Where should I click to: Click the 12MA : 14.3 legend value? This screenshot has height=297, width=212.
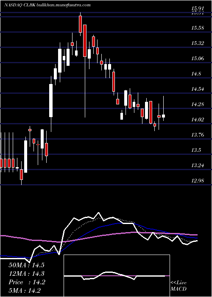tap(26, 274)
